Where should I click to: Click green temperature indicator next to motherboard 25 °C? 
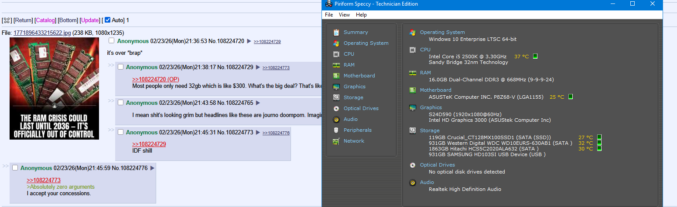(x=570, y=97)
